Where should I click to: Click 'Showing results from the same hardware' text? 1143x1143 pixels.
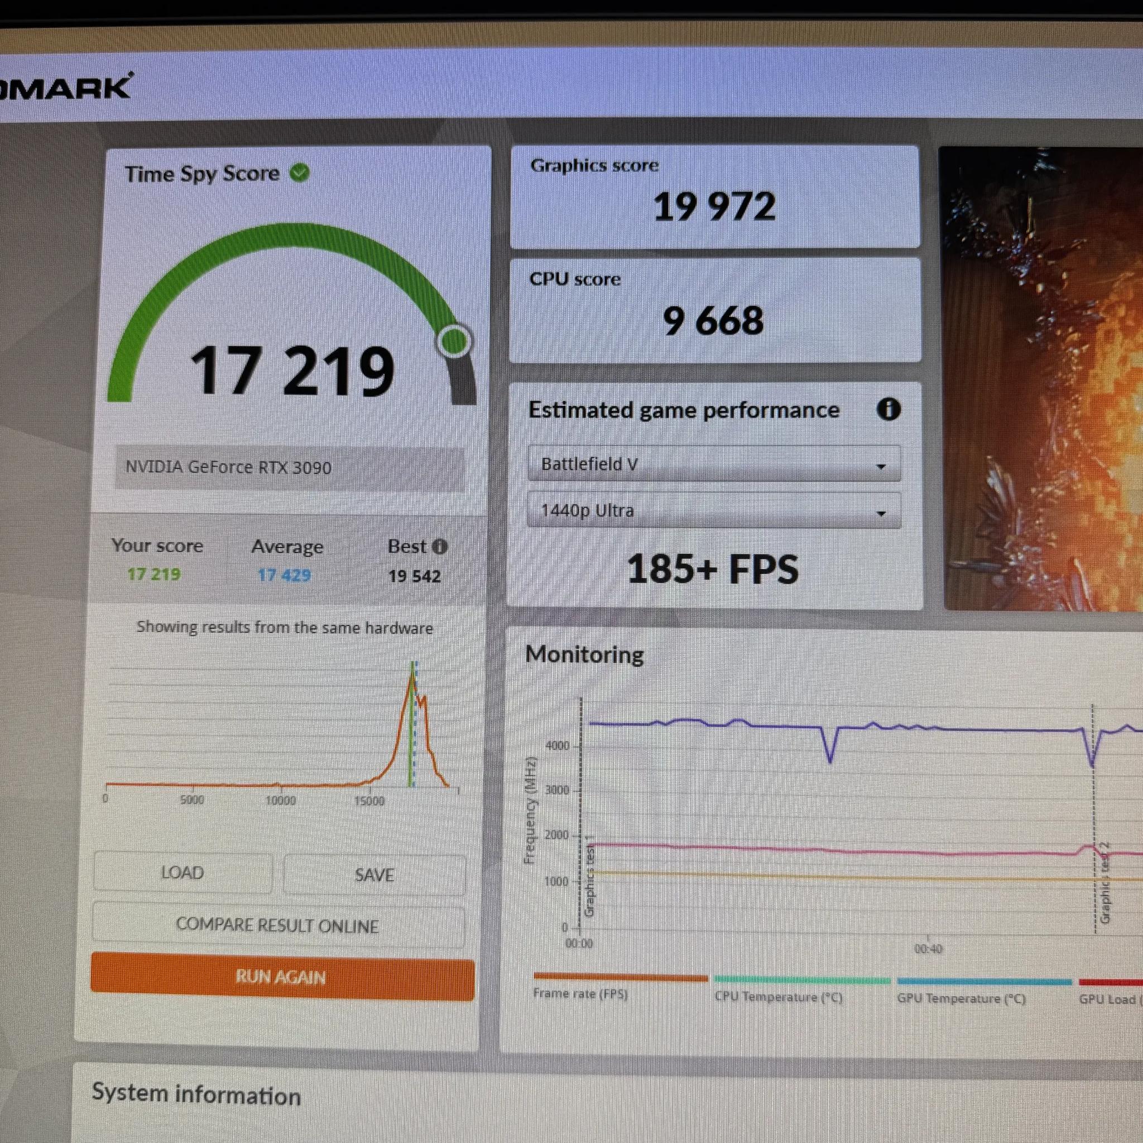tap(285, 627)
